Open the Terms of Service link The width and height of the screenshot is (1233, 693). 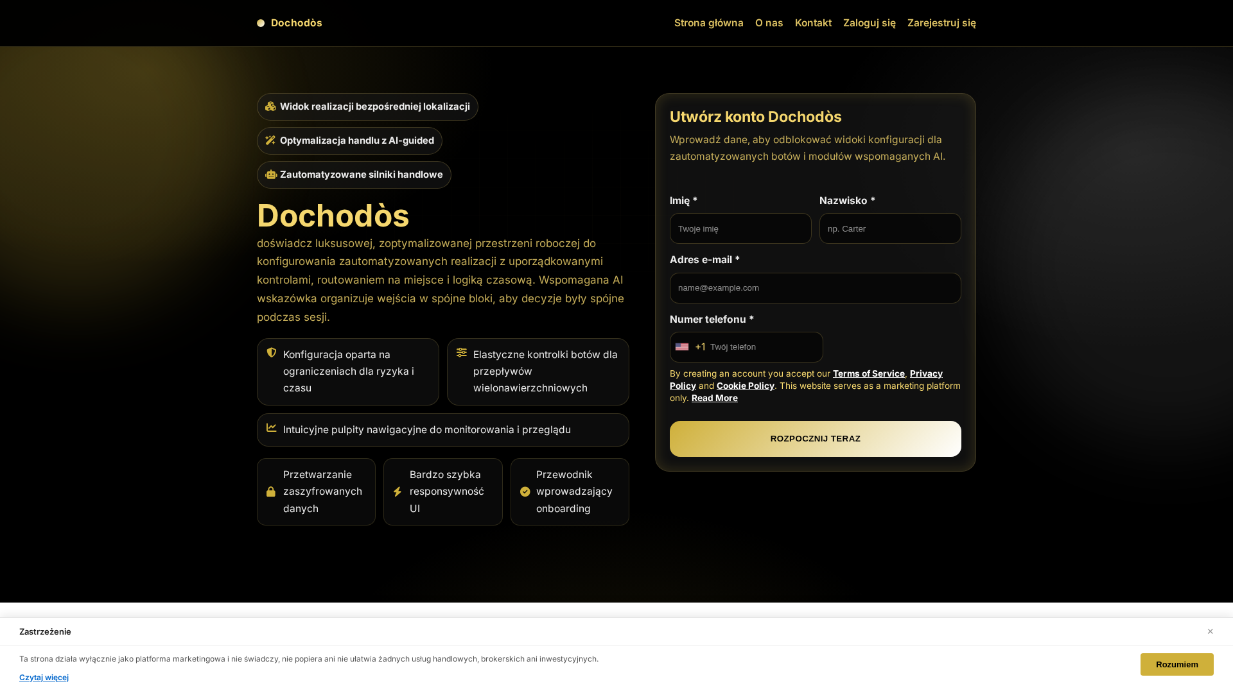(869, 373)
